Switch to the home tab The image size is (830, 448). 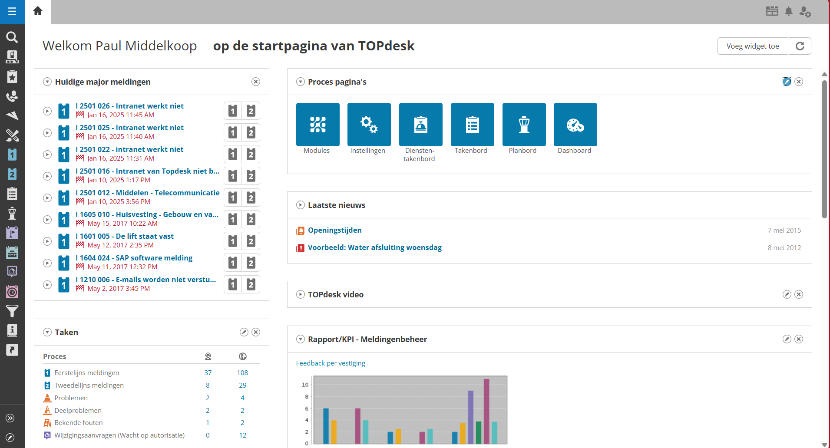tap(38, 11)
